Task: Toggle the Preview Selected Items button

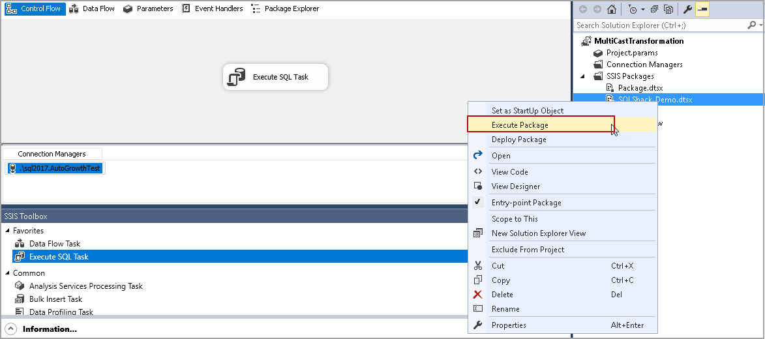Action: [702, 9]
